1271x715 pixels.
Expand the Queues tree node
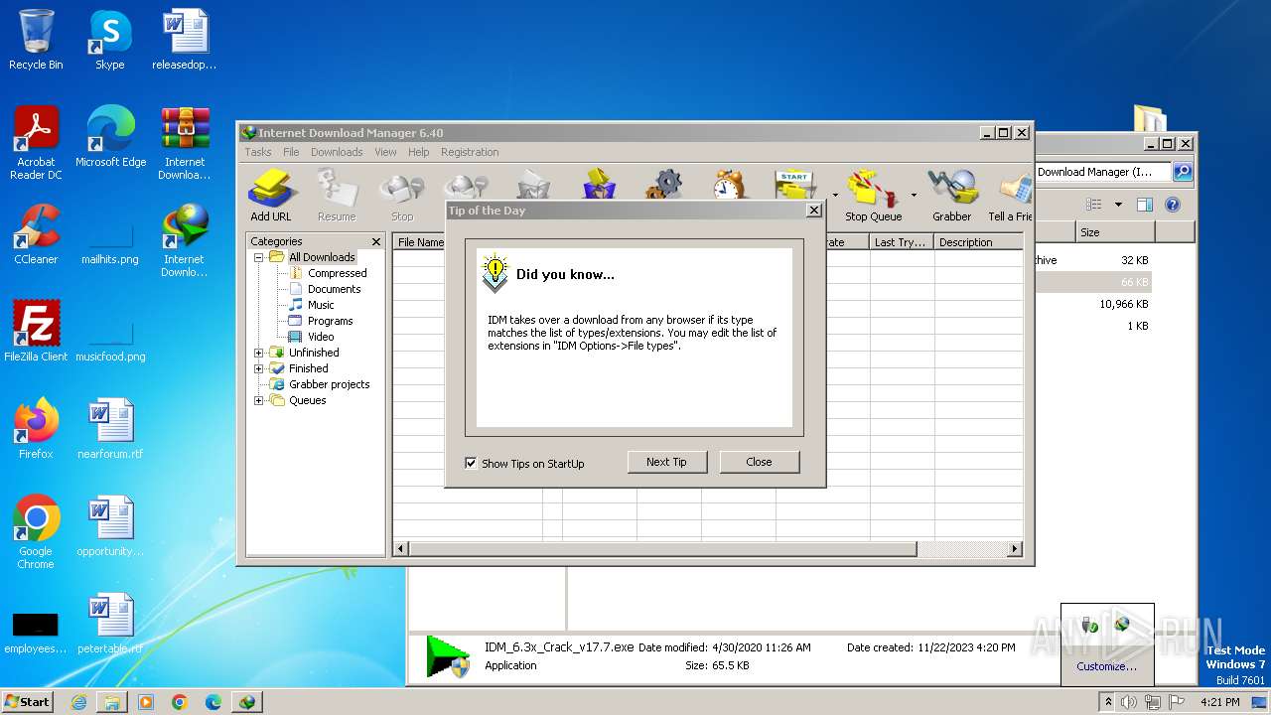(x=259, y=400)
